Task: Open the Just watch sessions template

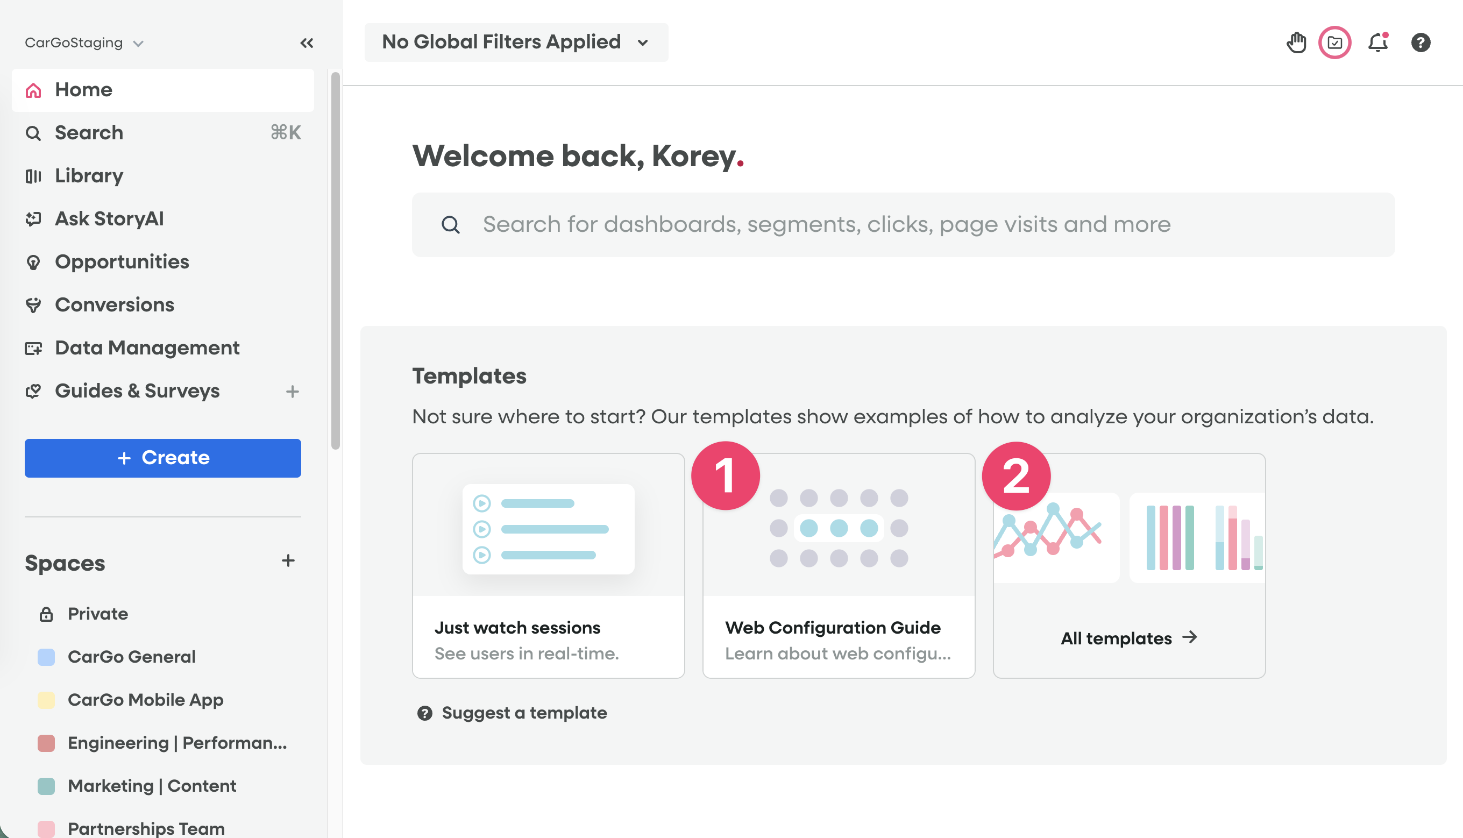Action: (548, 565)
